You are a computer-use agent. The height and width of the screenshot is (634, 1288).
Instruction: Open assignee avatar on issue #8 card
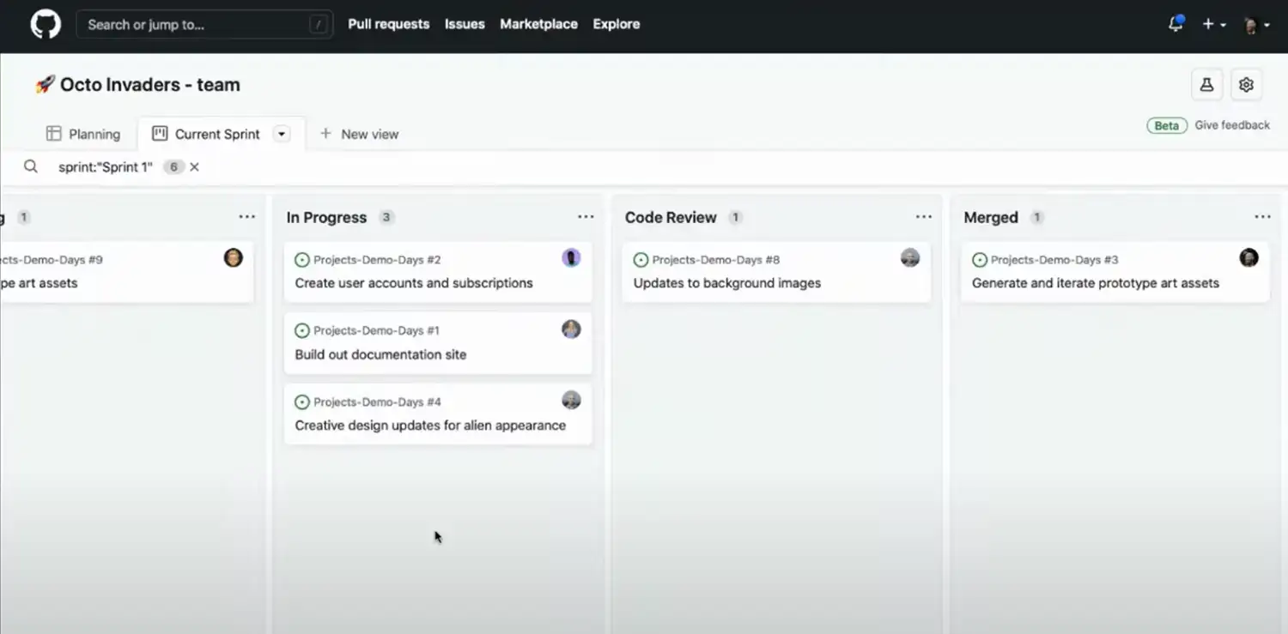[x=910, y=257]
